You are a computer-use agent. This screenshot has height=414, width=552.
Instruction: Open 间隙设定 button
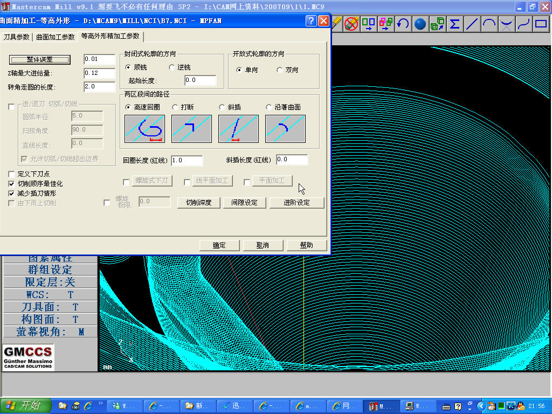244,203
